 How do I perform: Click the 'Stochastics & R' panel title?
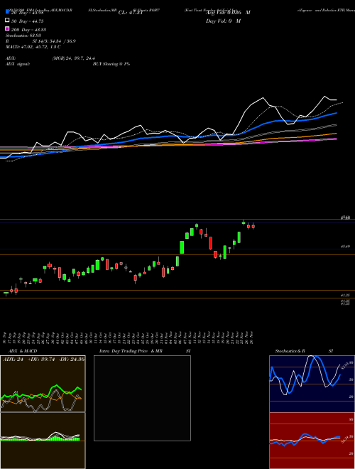pyautogui.click(x=290, y=351)
